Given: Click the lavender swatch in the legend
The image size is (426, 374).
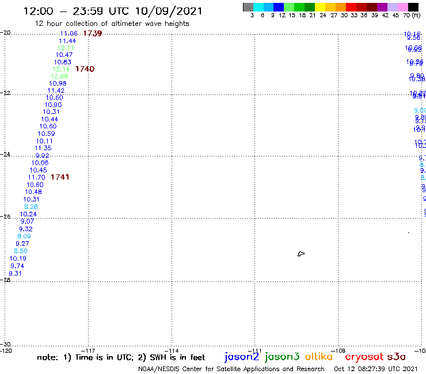Looking at the screenshot, I should click(x=392, y=7).
